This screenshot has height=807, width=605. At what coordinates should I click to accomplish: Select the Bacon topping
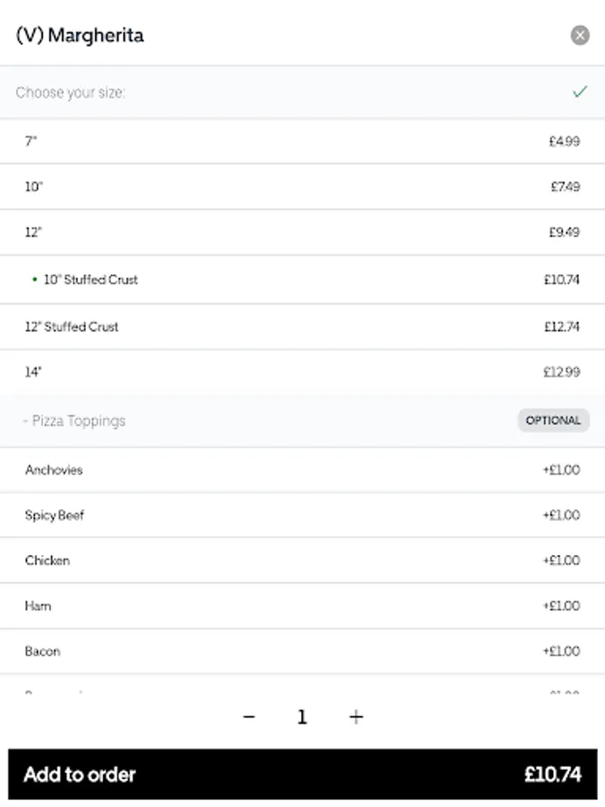tap(302, 651)
